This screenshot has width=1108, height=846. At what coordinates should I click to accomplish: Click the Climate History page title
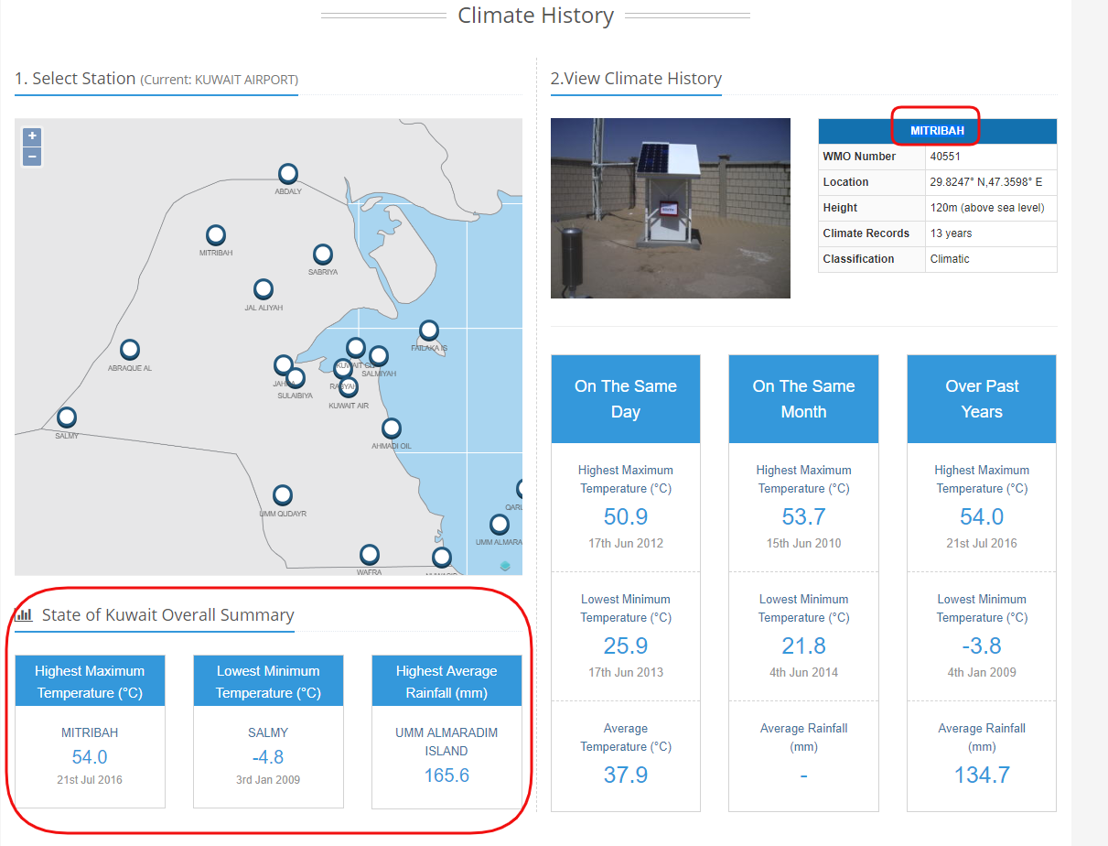coord(535,16)
